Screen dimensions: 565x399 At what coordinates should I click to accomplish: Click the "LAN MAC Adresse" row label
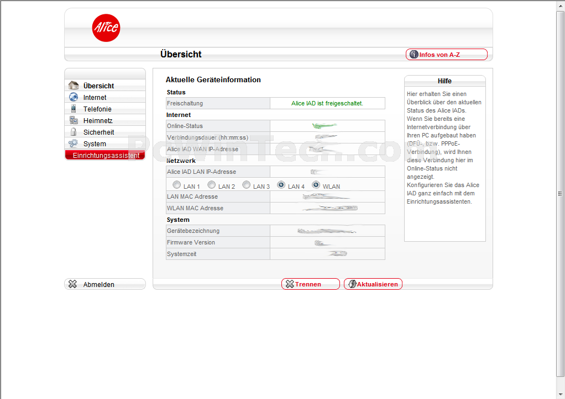[x=192, y=196]
